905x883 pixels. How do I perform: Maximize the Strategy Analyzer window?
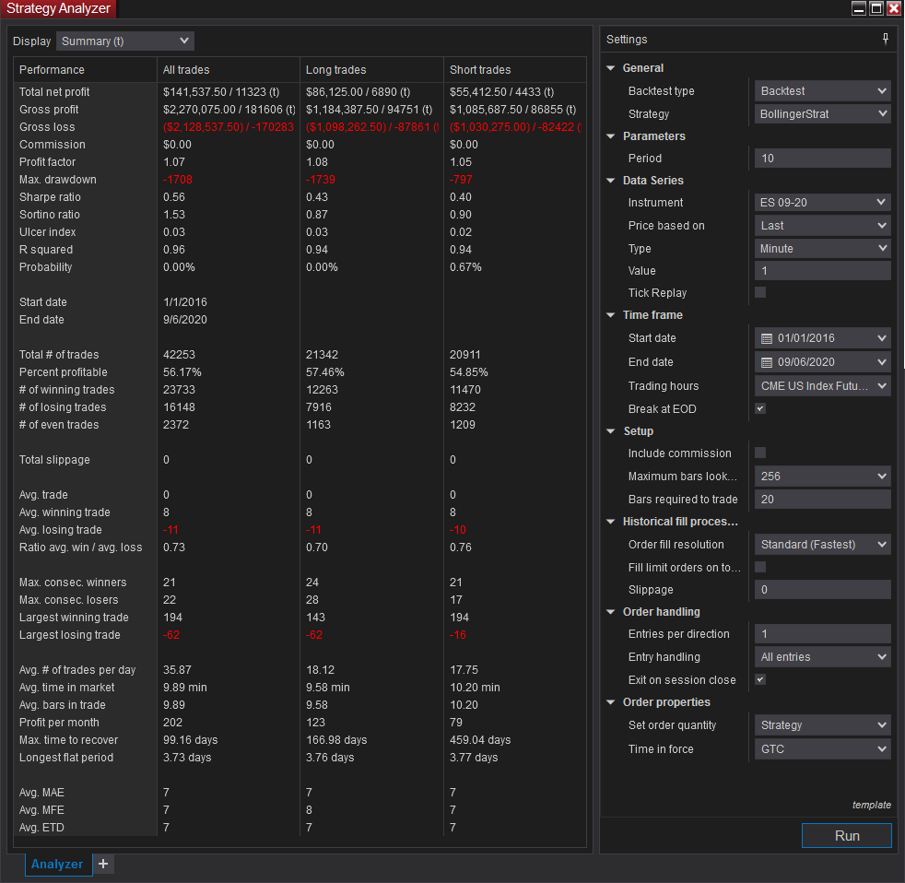[x=876, y=8]
